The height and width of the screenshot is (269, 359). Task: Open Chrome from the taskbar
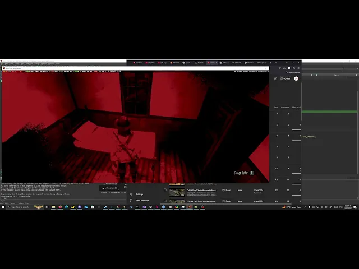(177, 207)
